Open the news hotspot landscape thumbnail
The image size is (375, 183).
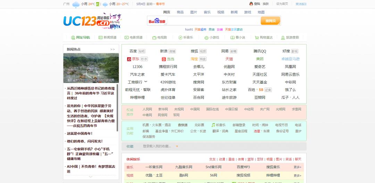(x=91, y=68)
